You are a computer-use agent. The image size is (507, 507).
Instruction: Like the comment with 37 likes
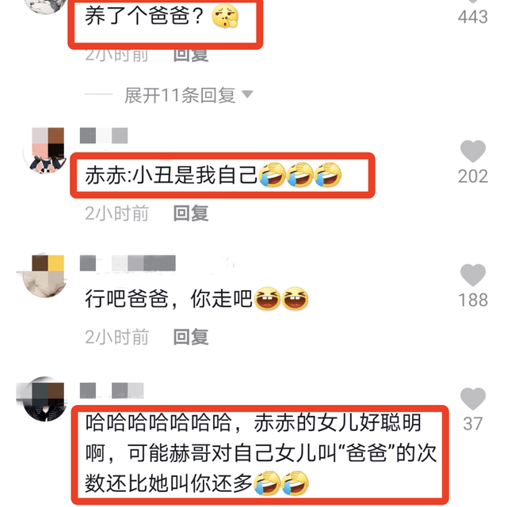click(473, 399)
